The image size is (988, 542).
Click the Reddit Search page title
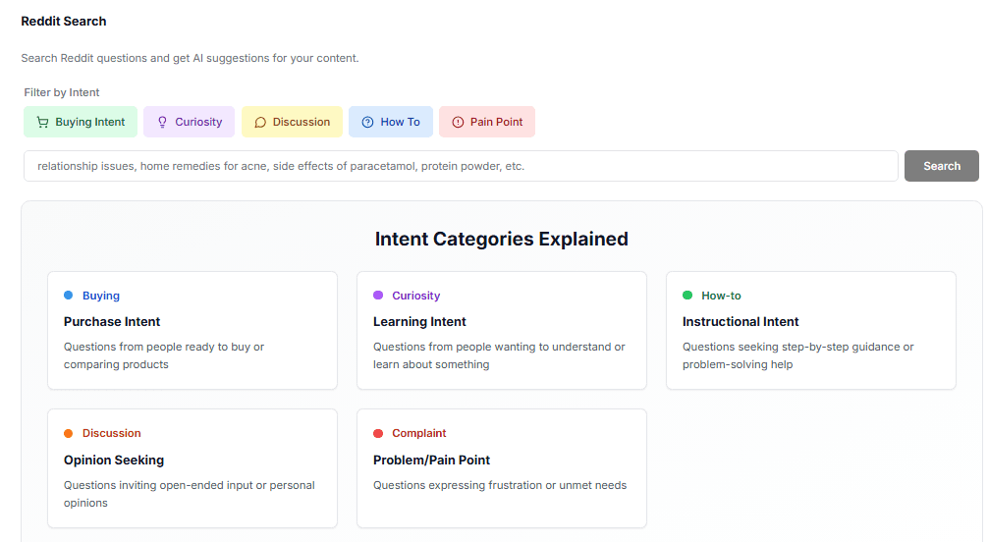[64, 22]
